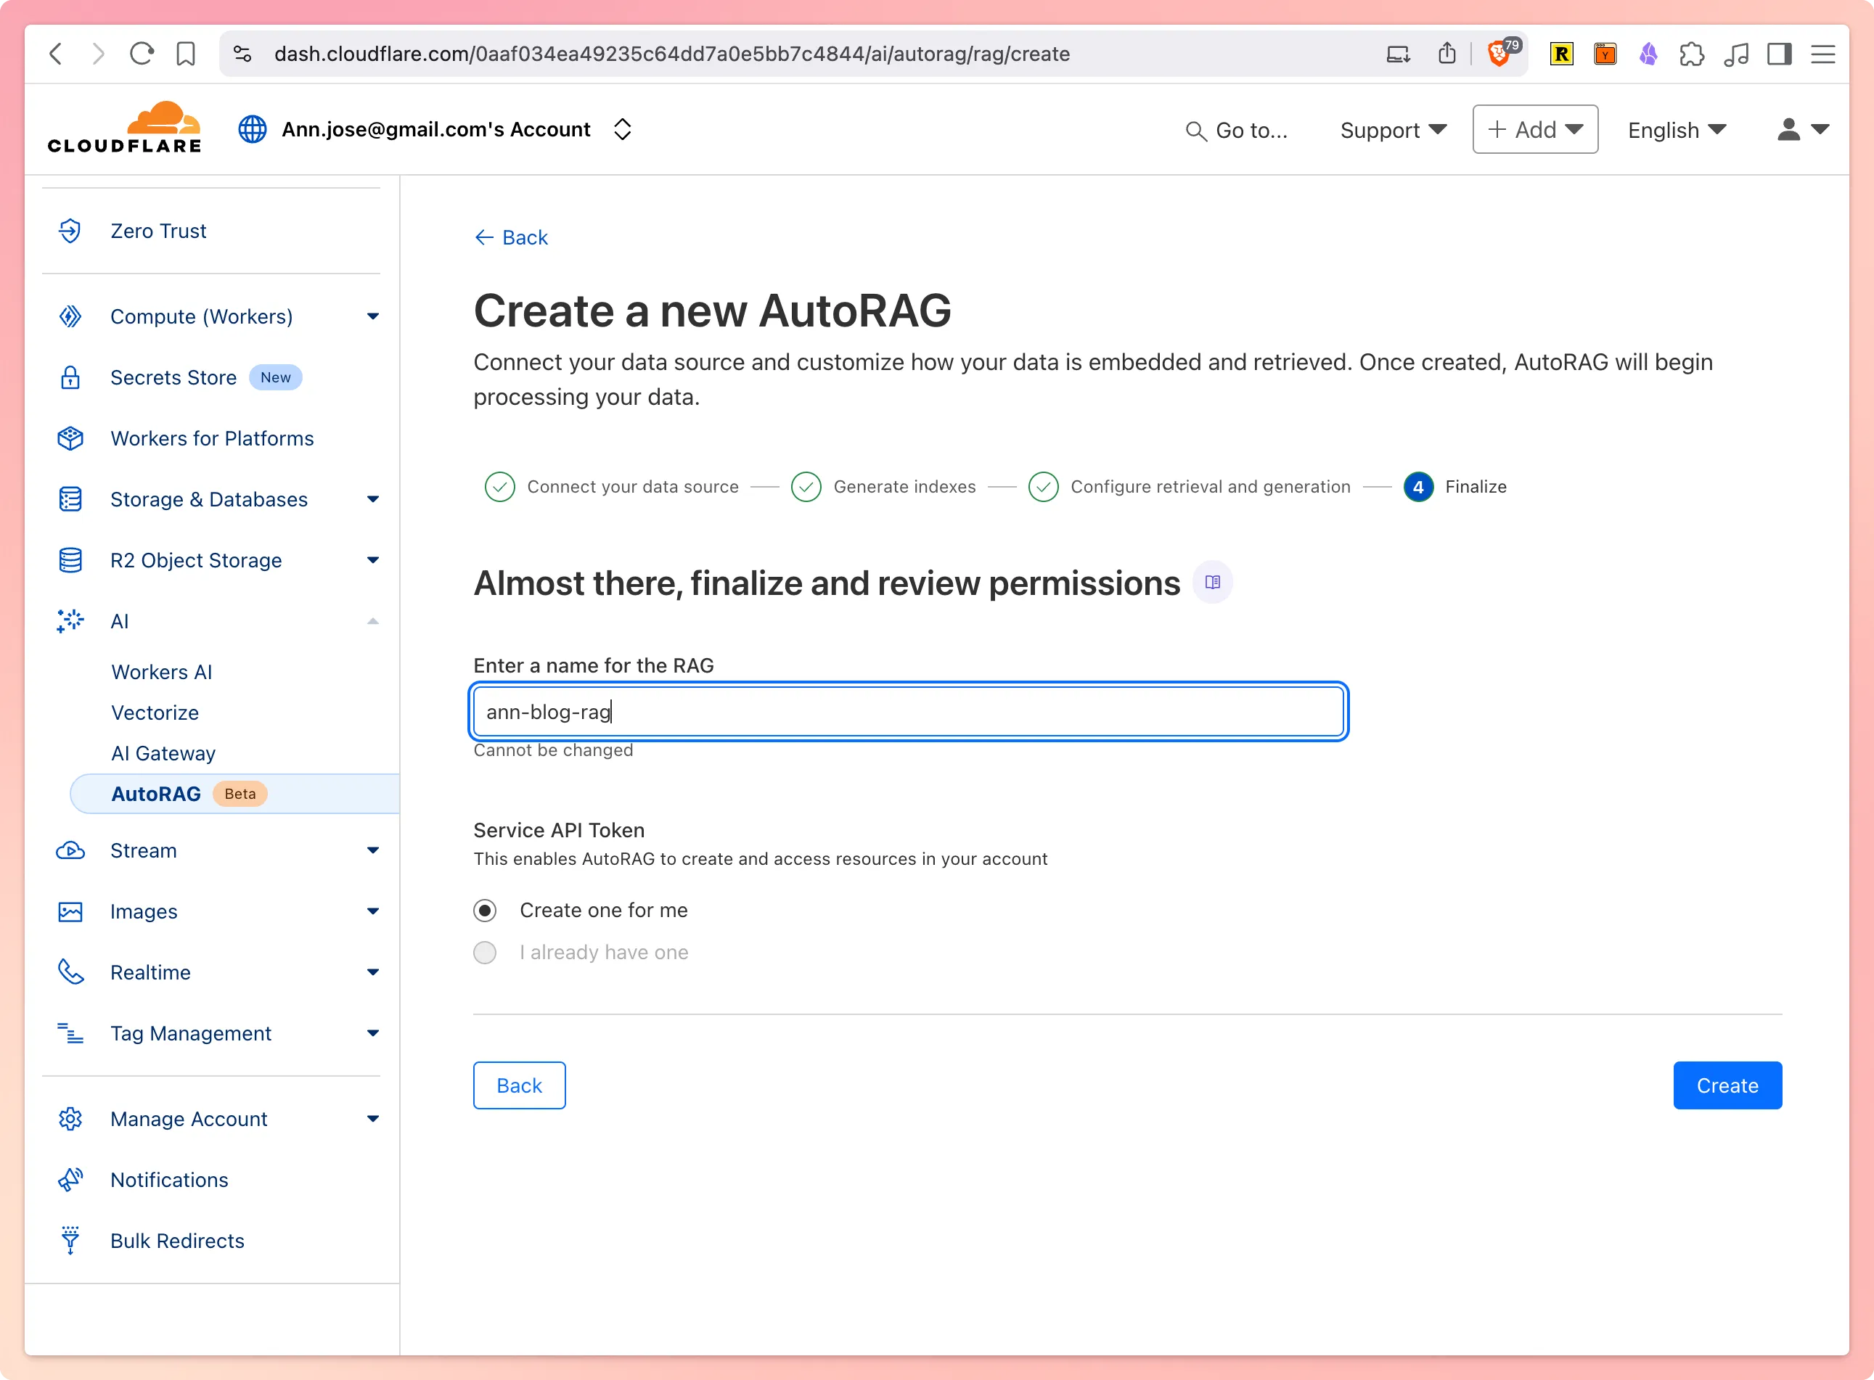Image resolution: width=1874 pixels, height=1380 pixels.
Task: Open the English language dropdown
Action: click(x=1676, y=131)
